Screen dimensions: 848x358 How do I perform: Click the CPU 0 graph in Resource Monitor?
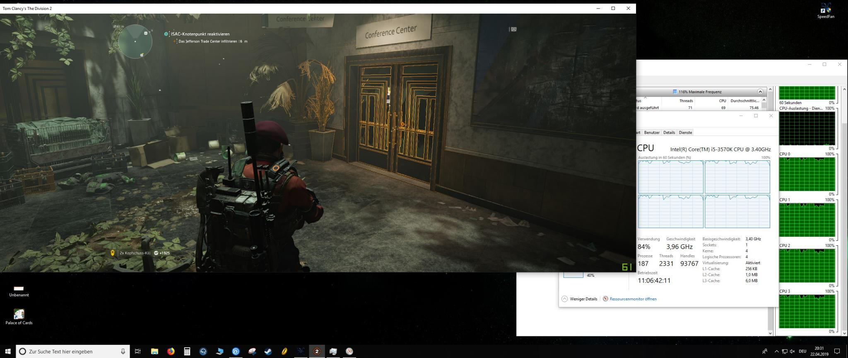coord(807,174)
